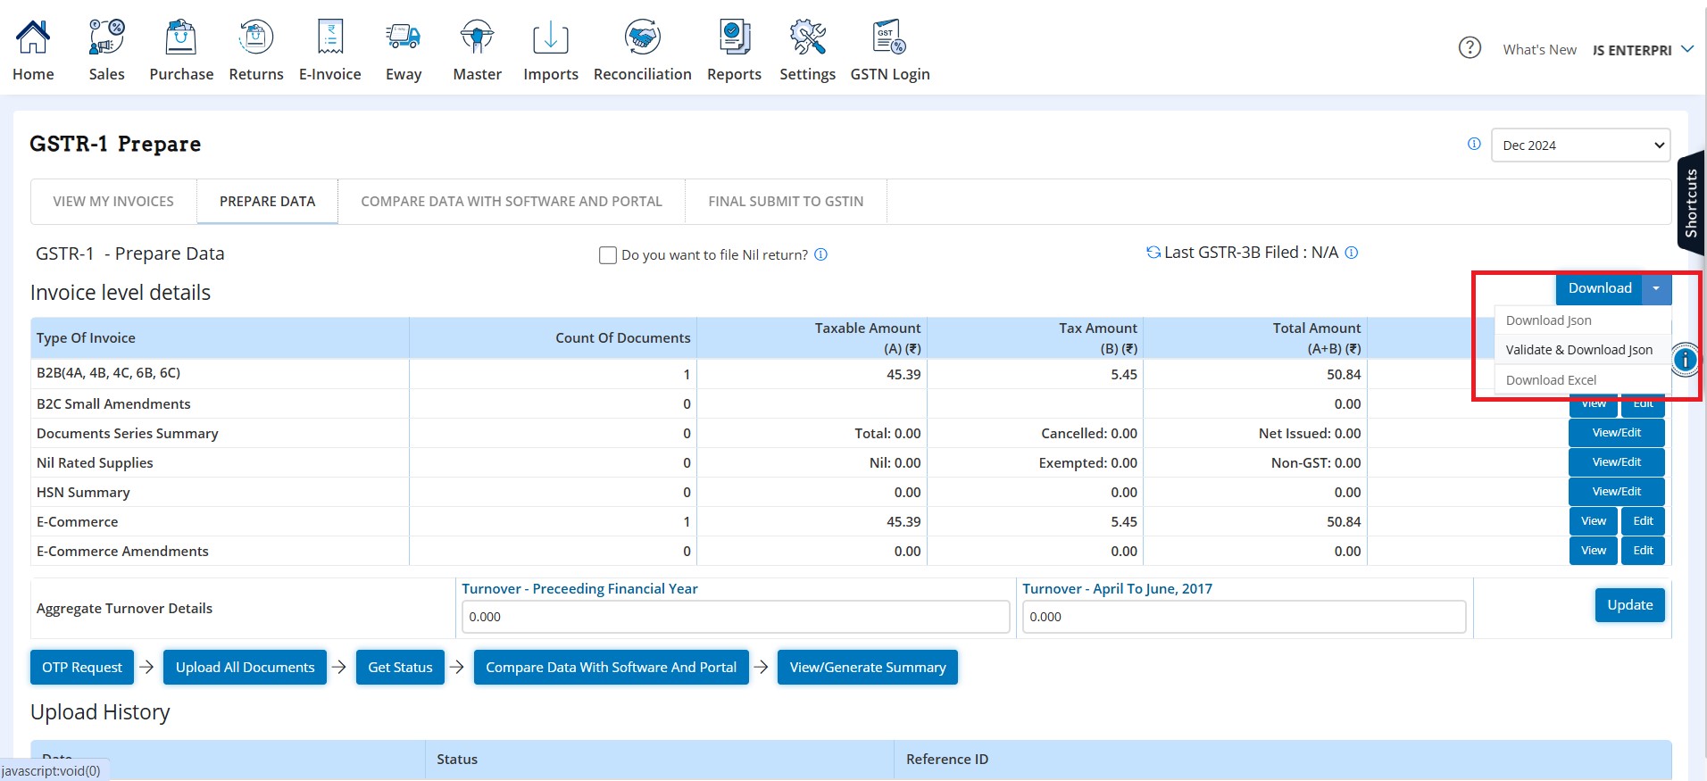Open the Settings gear-and-tools icon
Image resolution: width=1707 pixels, height=781 pixels.
[807, 37]
